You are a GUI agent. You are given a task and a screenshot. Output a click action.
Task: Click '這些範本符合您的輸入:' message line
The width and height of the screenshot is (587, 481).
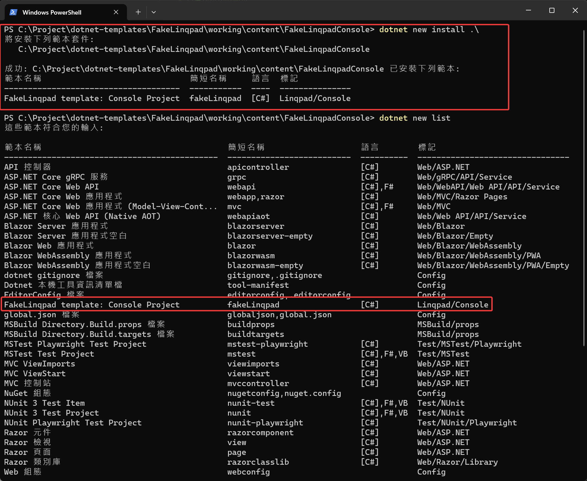coord(54,128)
